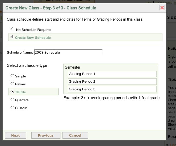Go back with the Previous button
This screenshot has width=176, height=146.
pos(46,135)
